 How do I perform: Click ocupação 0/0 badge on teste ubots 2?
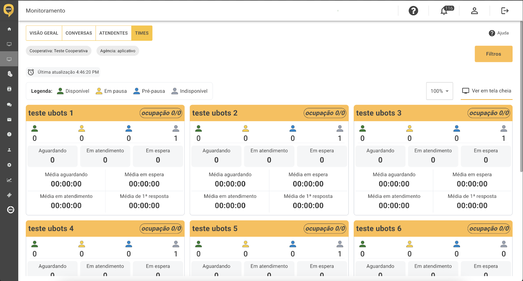click(x=325, y=113)
